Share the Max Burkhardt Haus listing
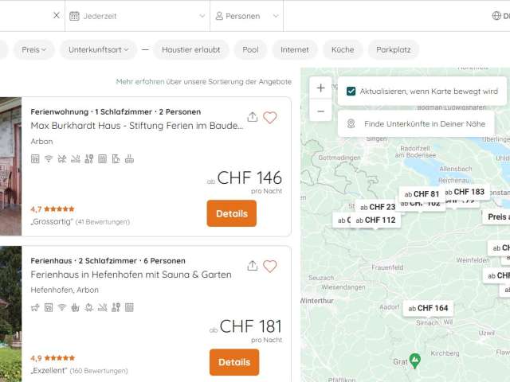Viewport: 510px width, 382px height. pyautogui.click(x=253, y=117)
